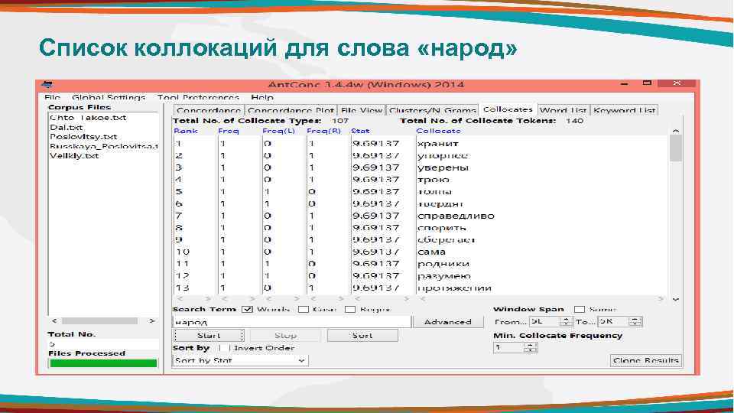Screen dimensions: 734x413
Task: Open the Help menu
Action: (262, 97)
